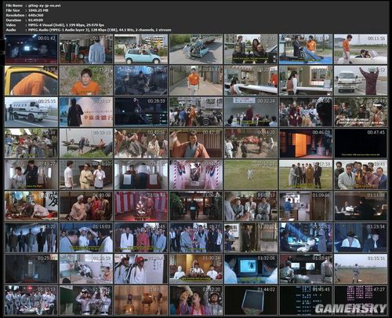Open the yellow car door thumbnail
The height and width of the screenshot is (318, 392).
click(x=31, y=80)
